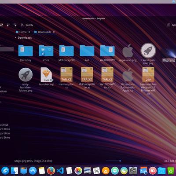Viewport: 176px width, 176px height.
Task: Close the Downloads tab
Action: pos(54,32)
